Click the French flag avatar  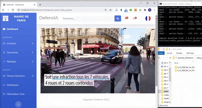tap(148, 19)
